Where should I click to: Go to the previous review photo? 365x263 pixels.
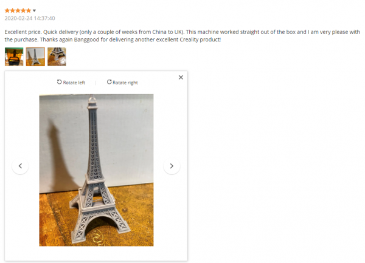click(20, 166)
